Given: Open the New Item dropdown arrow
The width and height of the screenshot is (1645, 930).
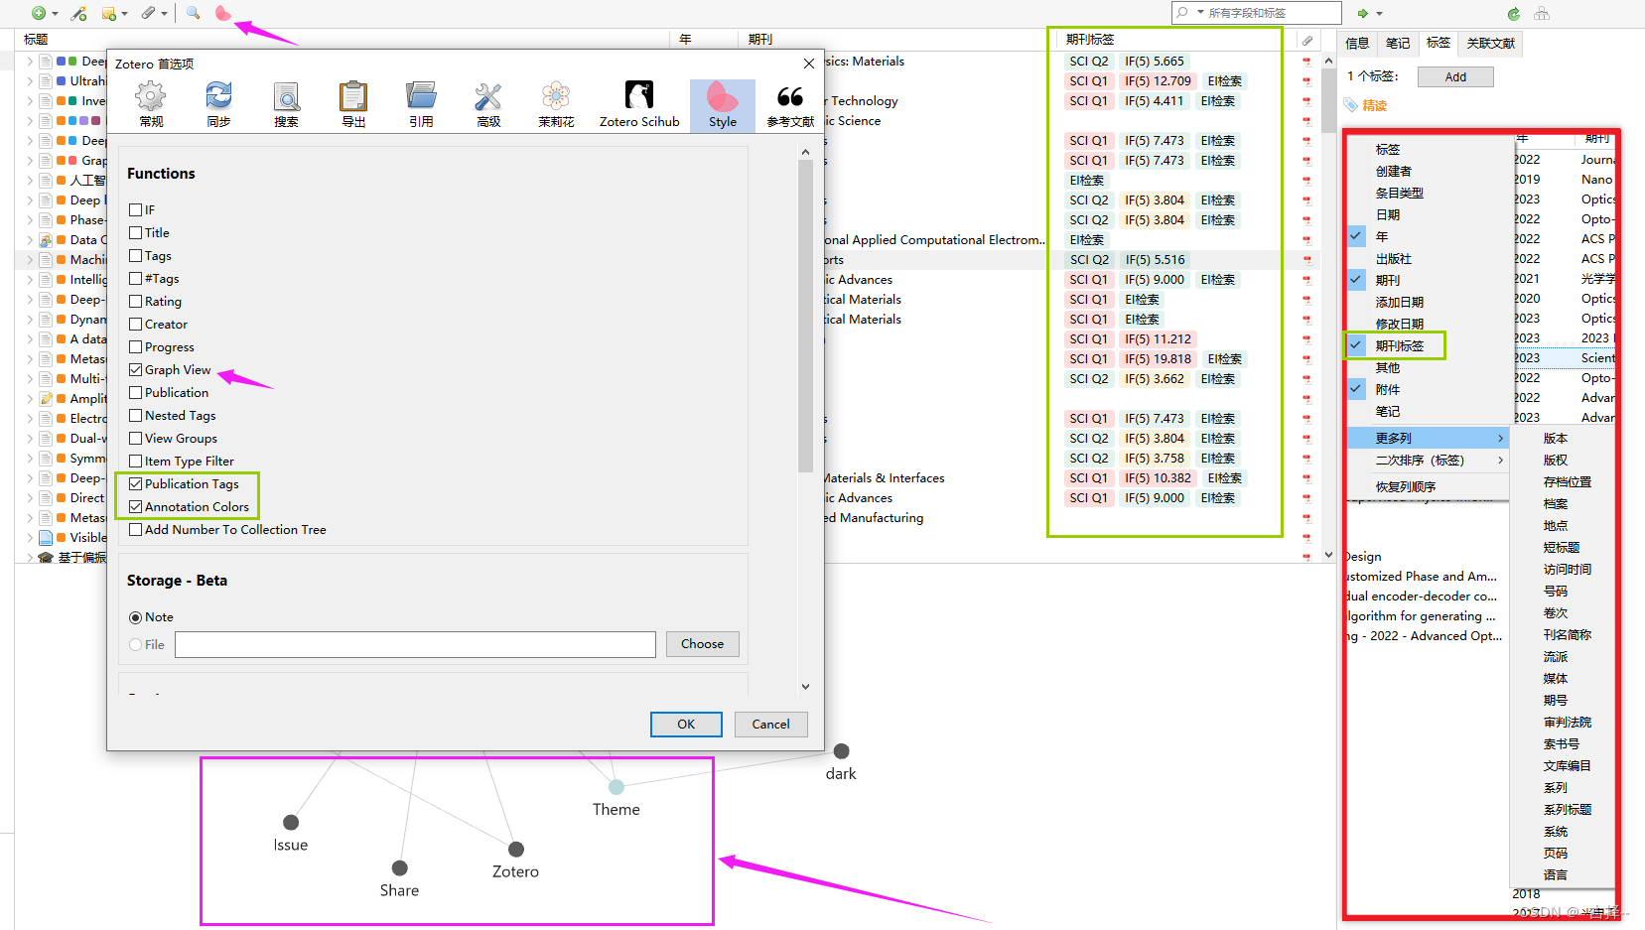Looking at the screenshot, I should pos(55,14).
